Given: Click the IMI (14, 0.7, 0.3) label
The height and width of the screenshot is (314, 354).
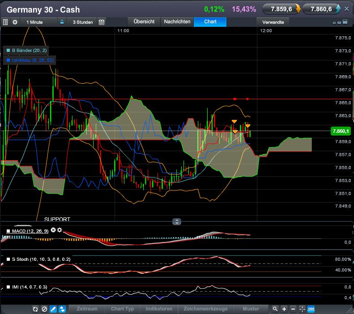Looking at the screenshot, I should pos(30,287).
